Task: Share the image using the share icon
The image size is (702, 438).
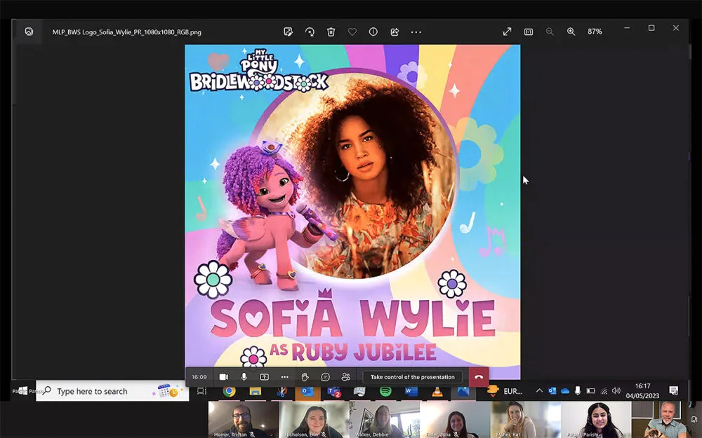Action: [x=395, y=32]
